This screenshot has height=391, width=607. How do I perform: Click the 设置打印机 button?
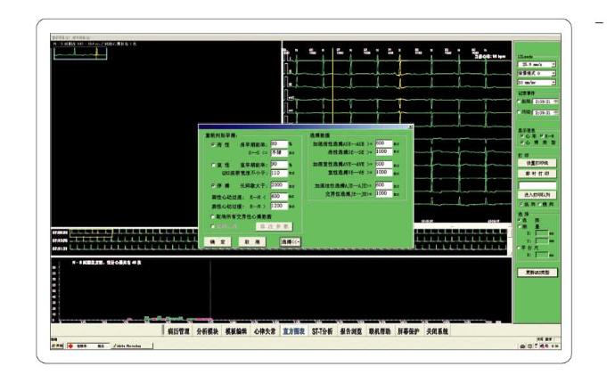(537, 163)
